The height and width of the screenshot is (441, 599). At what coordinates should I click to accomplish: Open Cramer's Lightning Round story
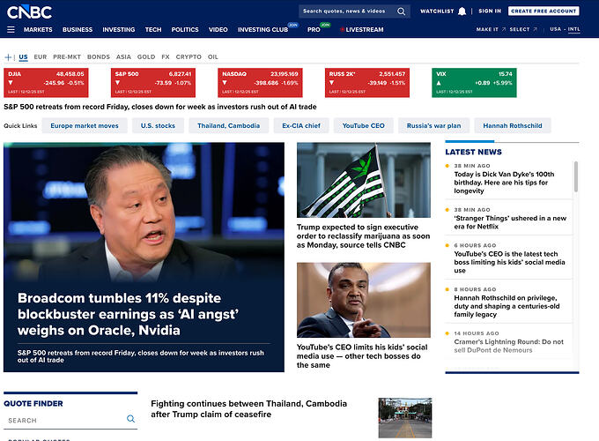coord(508,346)
